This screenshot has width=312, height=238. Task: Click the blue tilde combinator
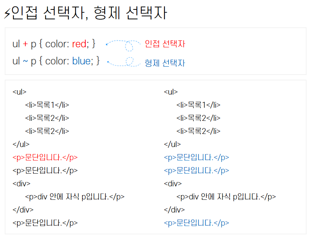[x=25, y=61]
